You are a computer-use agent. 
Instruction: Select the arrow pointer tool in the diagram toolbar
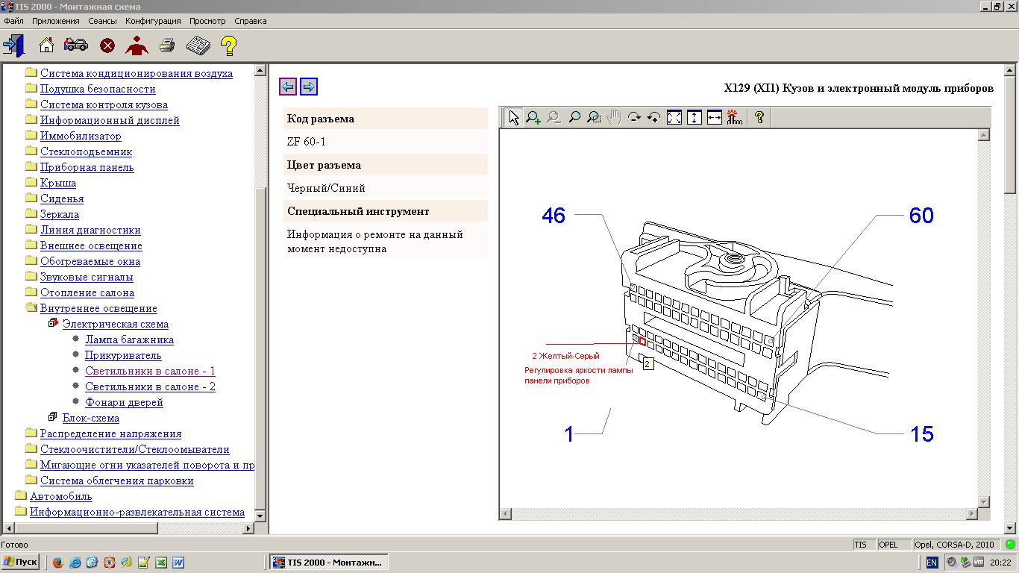tap(513, 117)
